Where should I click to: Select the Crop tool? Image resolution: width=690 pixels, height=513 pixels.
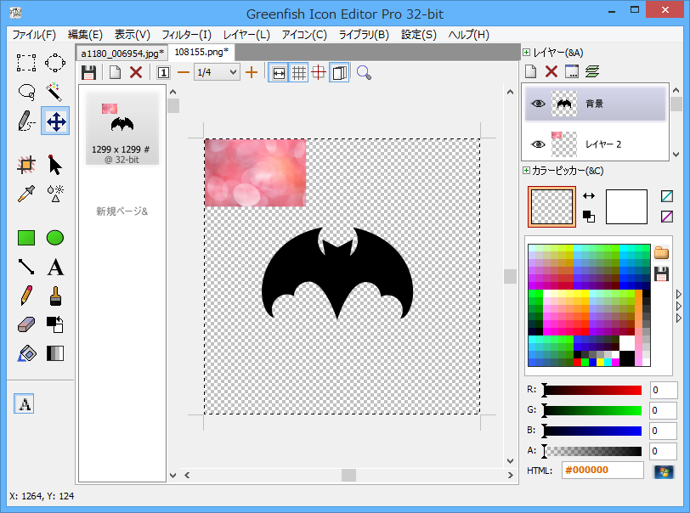coord(26,165)
